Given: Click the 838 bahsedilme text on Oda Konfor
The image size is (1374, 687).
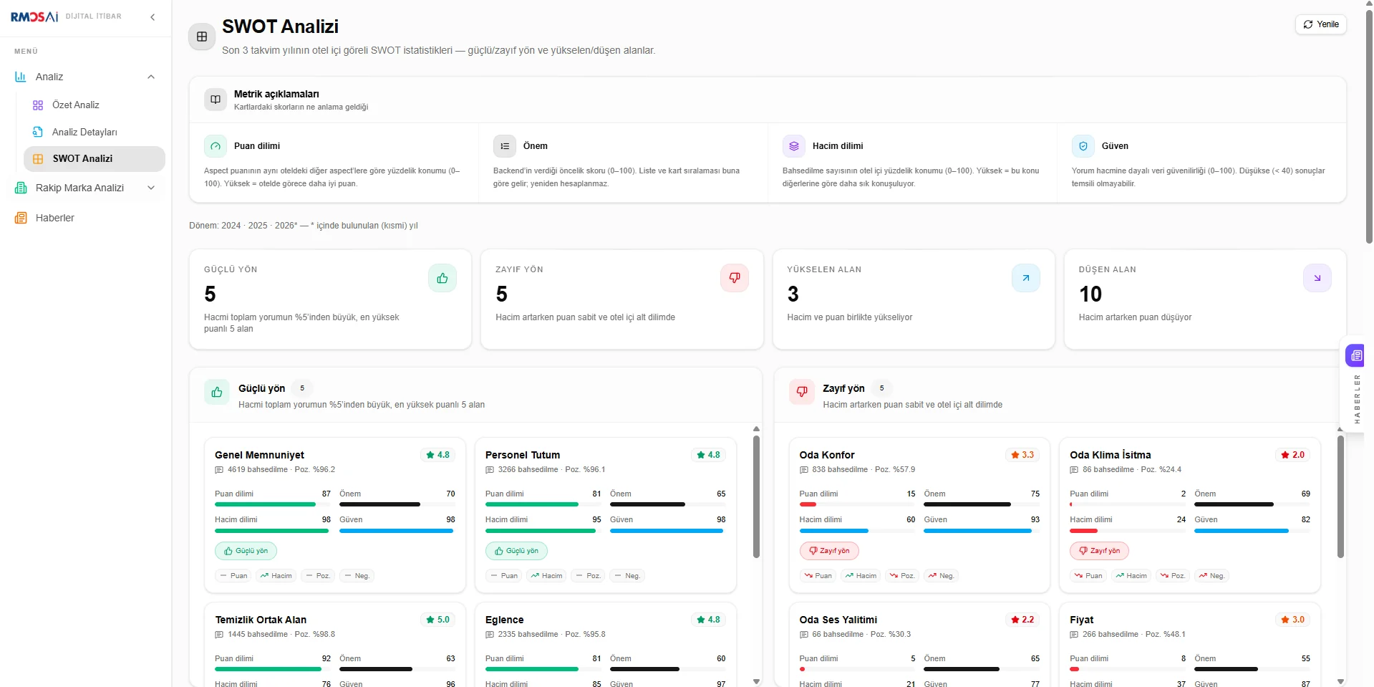Looking at the screenshot, I should tap(840, 470).
